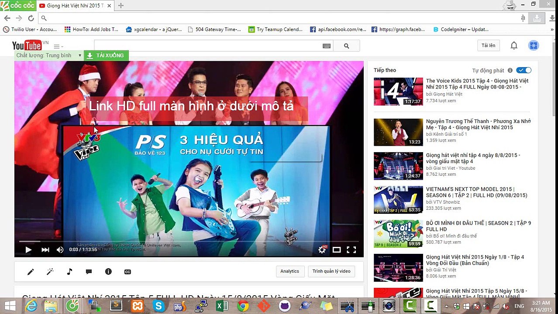Open browser downloads arrow icon

pyautogui.click(x=552, y=18)
